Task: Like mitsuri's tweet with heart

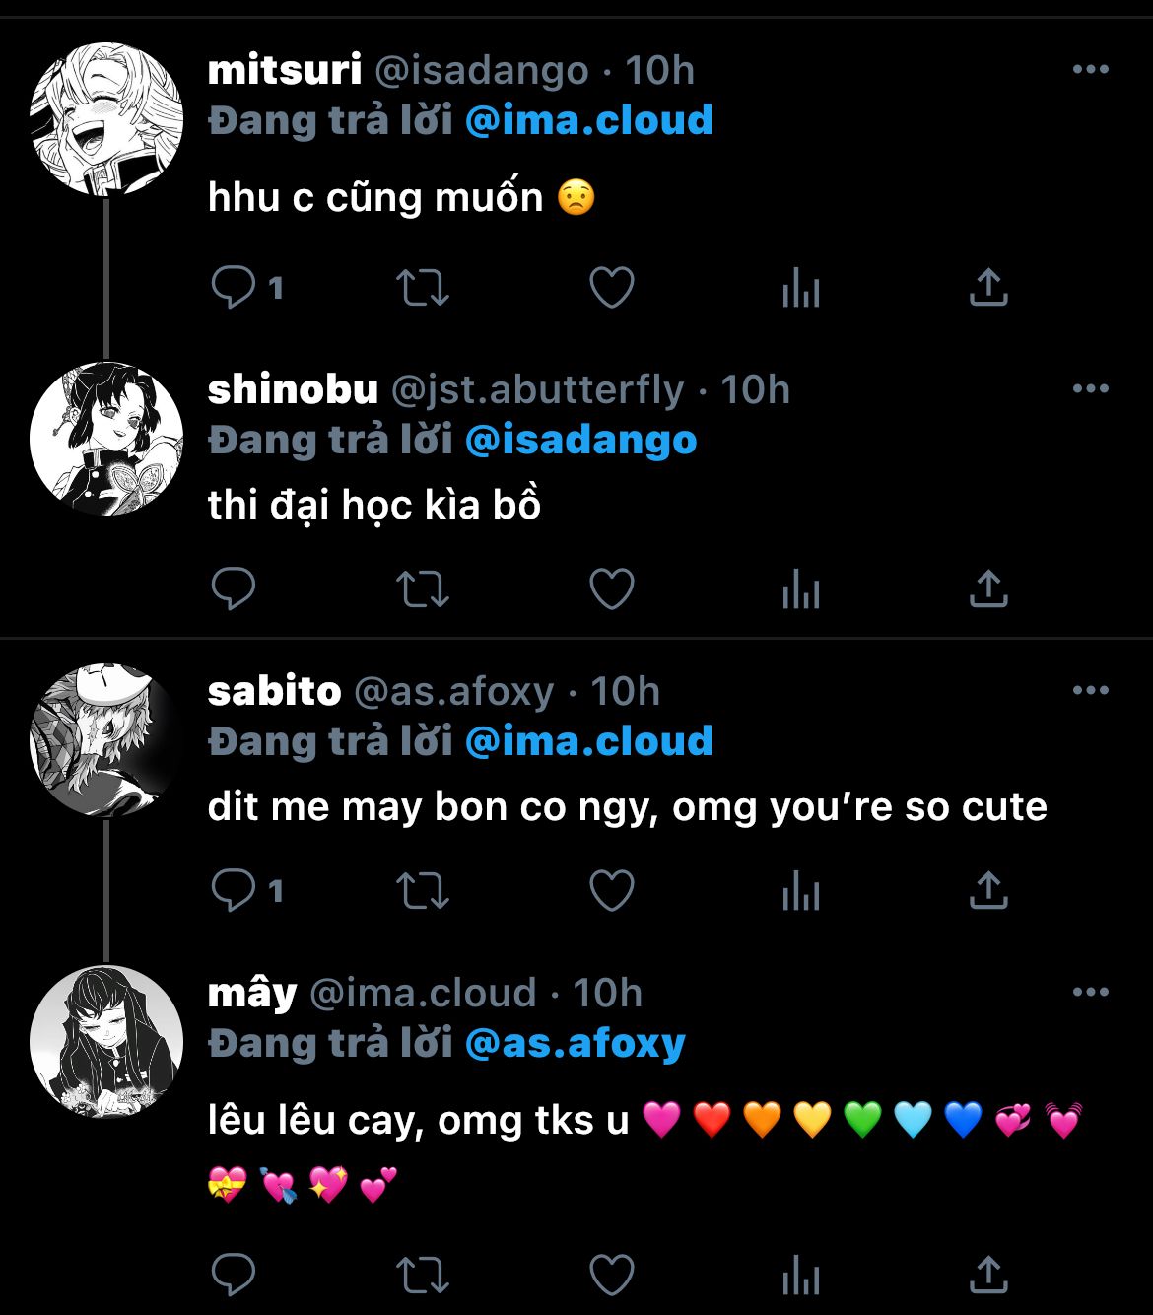Action: click(611, 288)
